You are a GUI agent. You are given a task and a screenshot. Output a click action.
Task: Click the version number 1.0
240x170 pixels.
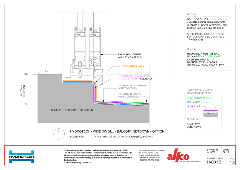click(232, 162)
